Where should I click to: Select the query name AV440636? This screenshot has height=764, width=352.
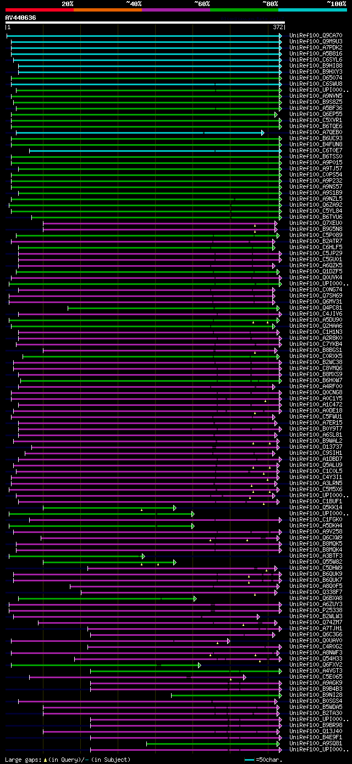point(21,18)
